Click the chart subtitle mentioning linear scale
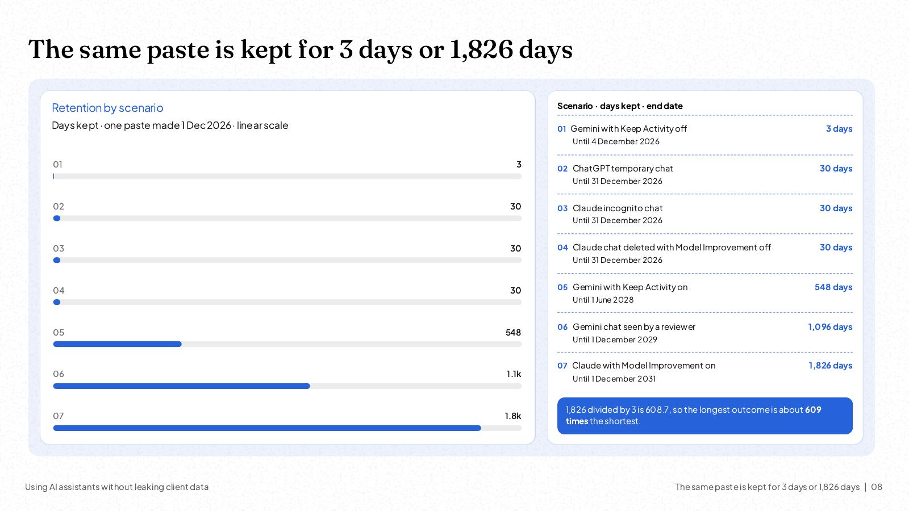Screen dimensions: 909x511 (x=170, y=125)
